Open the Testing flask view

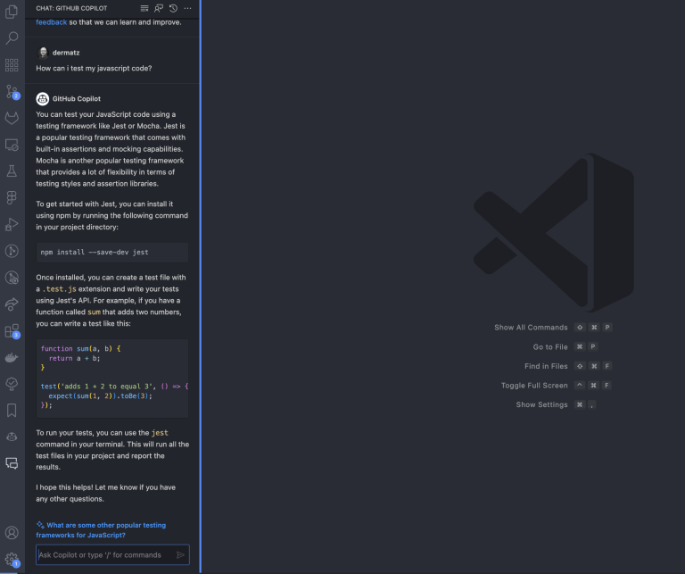(12, 171)
